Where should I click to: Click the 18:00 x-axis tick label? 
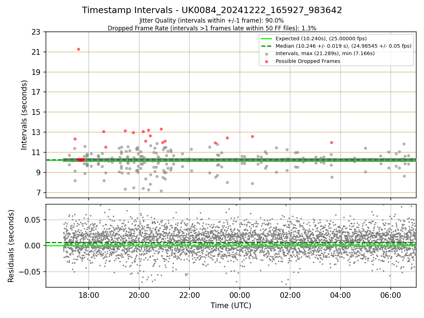point(89,295)
